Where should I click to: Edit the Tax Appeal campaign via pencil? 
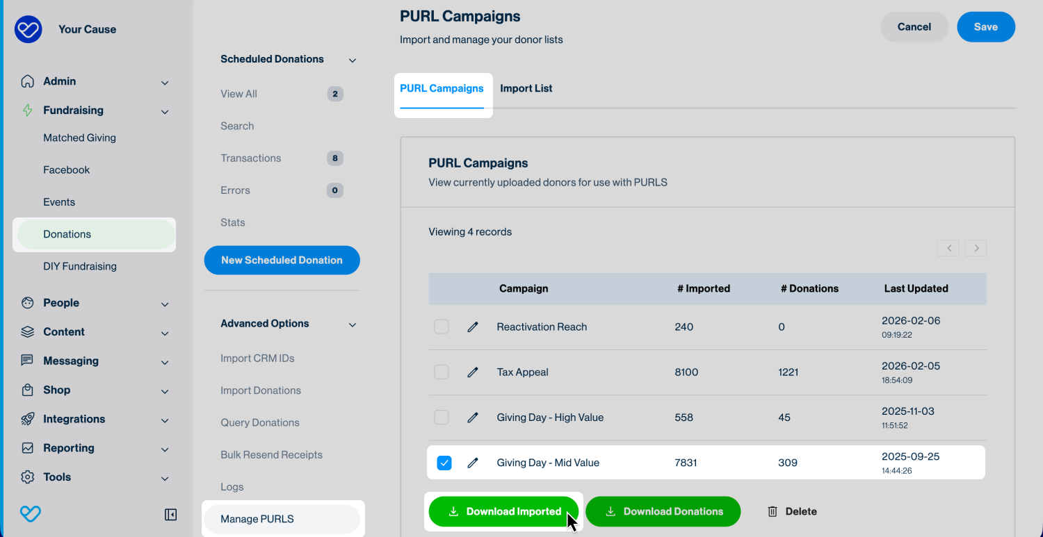[473, 372]
